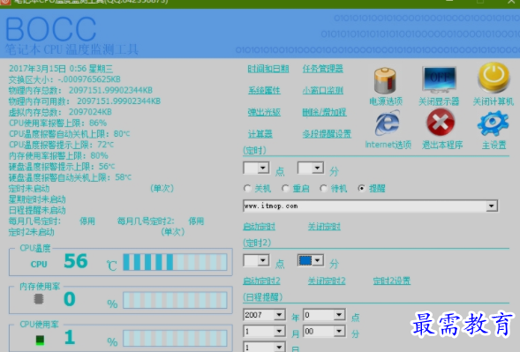
Task: Open the 任务管理器 link
Action: pos(322,69)
